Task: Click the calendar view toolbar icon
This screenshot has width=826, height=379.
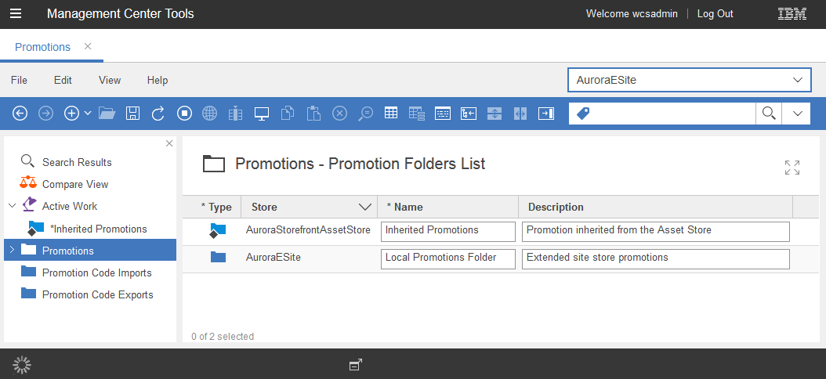Action: [x=443, y=114]
